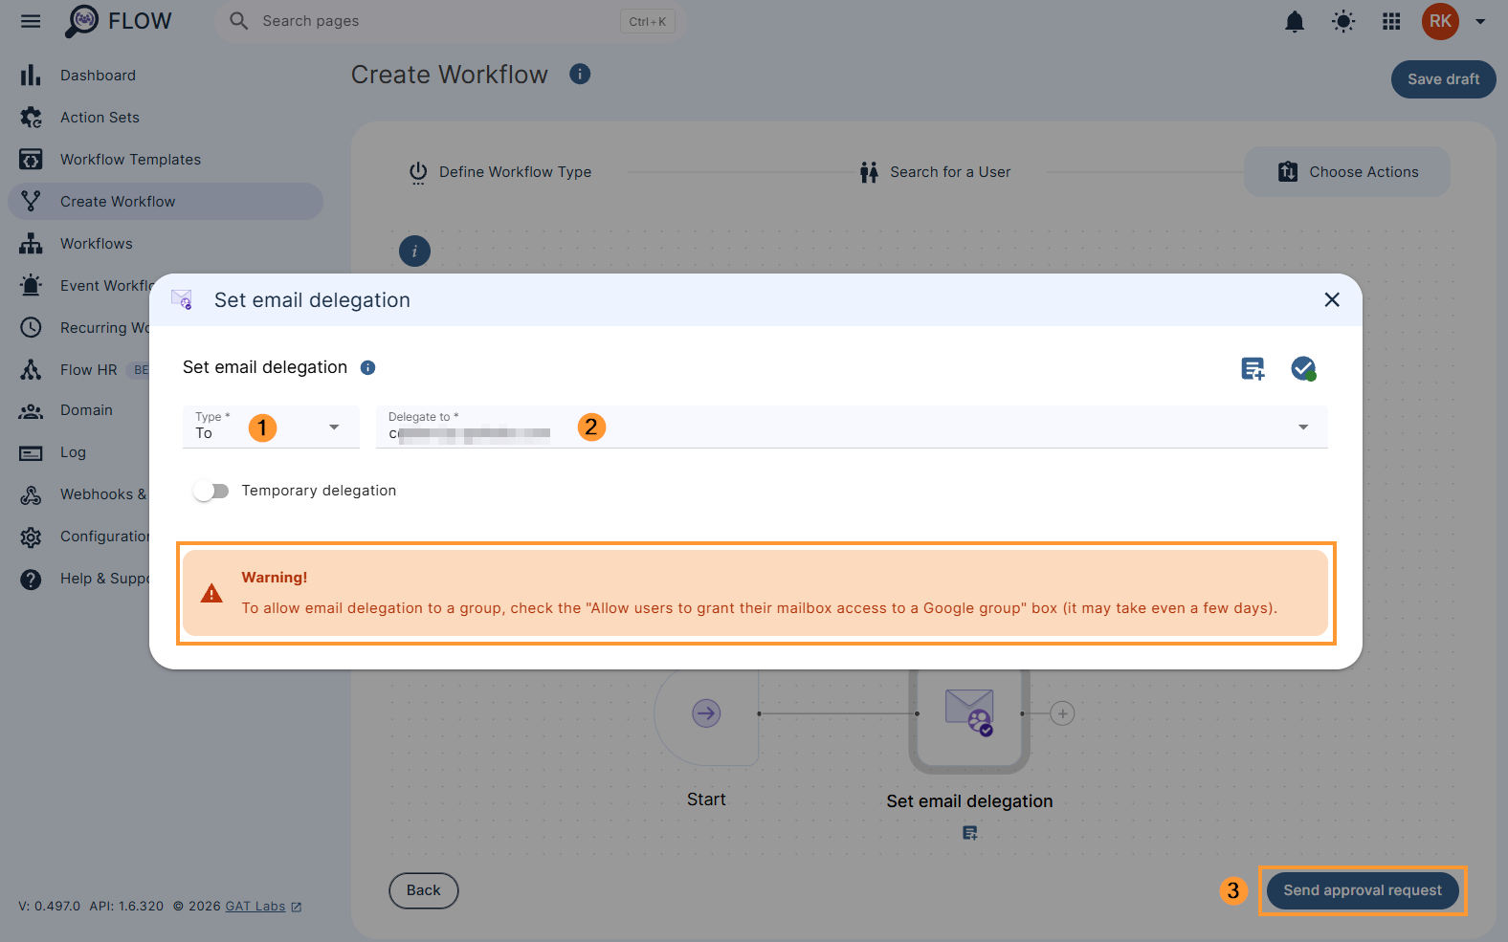The image size is (1508, 942).
Task: Open Domain in the sidebar
Action: point(86,410)
